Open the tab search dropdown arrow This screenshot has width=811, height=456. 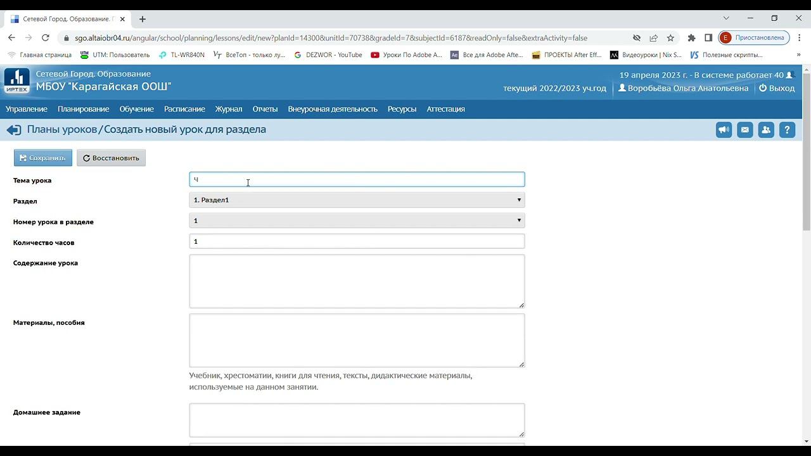tap(726, 18)
